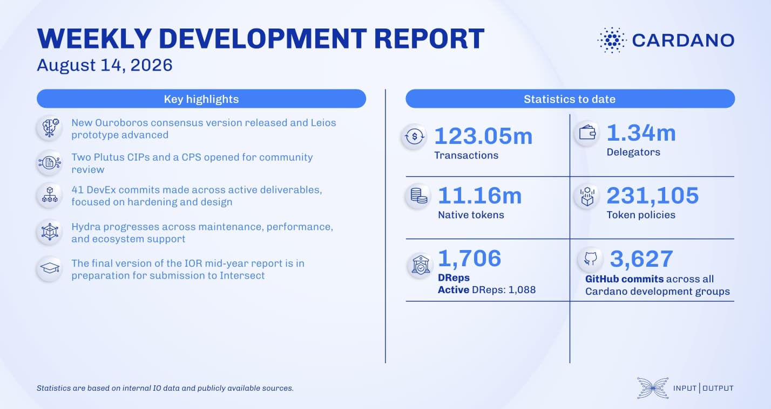Click the GitHub octocat icon
This screenshot has height=409, width=771.
point(590,260)
